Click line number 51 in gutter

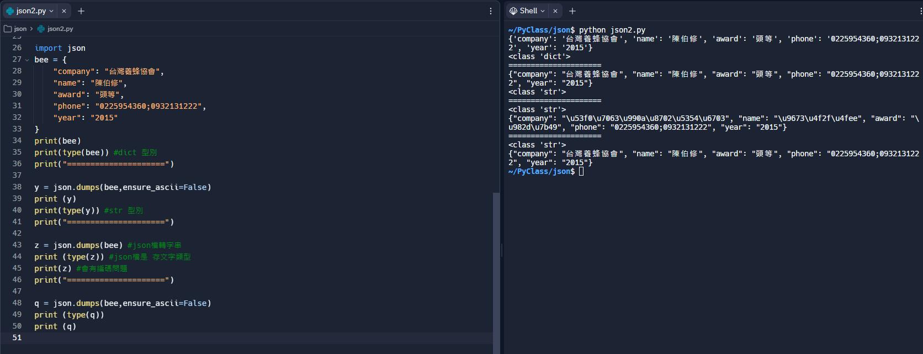pos(17,338)
